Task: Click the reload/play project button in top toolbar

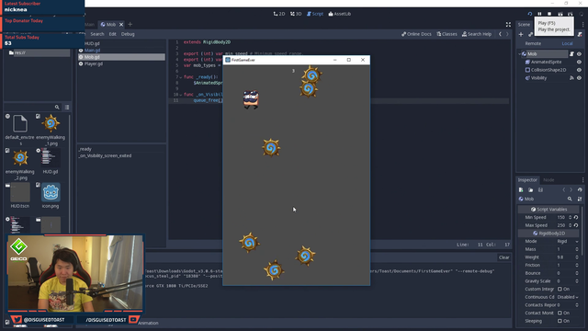Action: click(530, 14)
